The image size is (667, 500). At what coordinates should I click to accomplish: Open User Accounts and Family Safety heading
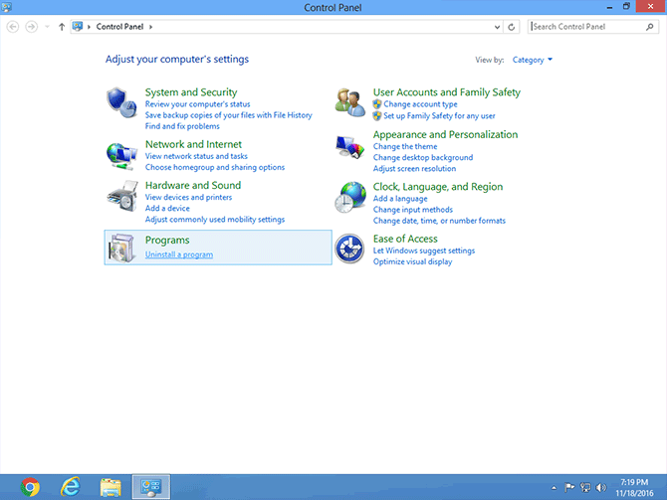pos(447,92)
